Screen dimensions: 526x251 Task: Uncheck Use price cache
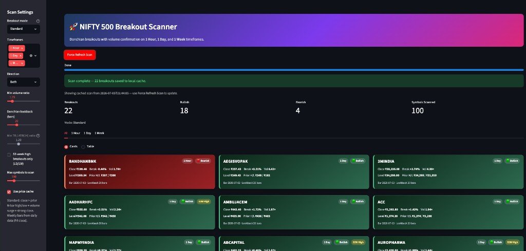pos(9,191)
